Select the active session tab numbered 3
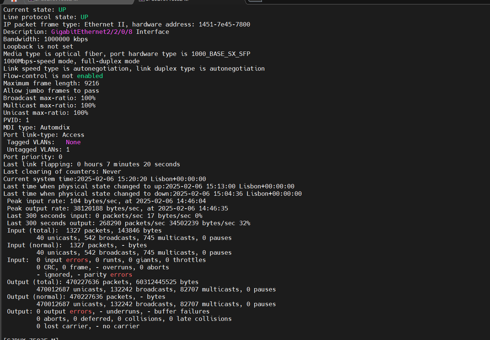Screen dimensions: 490x340 click(166, 1)
